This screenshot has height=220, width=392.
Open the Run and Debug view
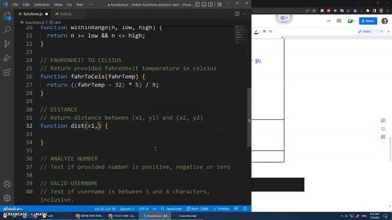(7, 58)
